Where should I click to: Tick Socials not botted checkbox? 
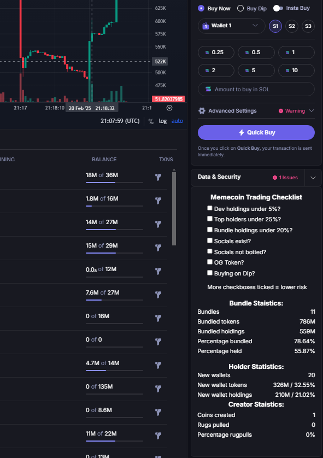click(210, 251)
